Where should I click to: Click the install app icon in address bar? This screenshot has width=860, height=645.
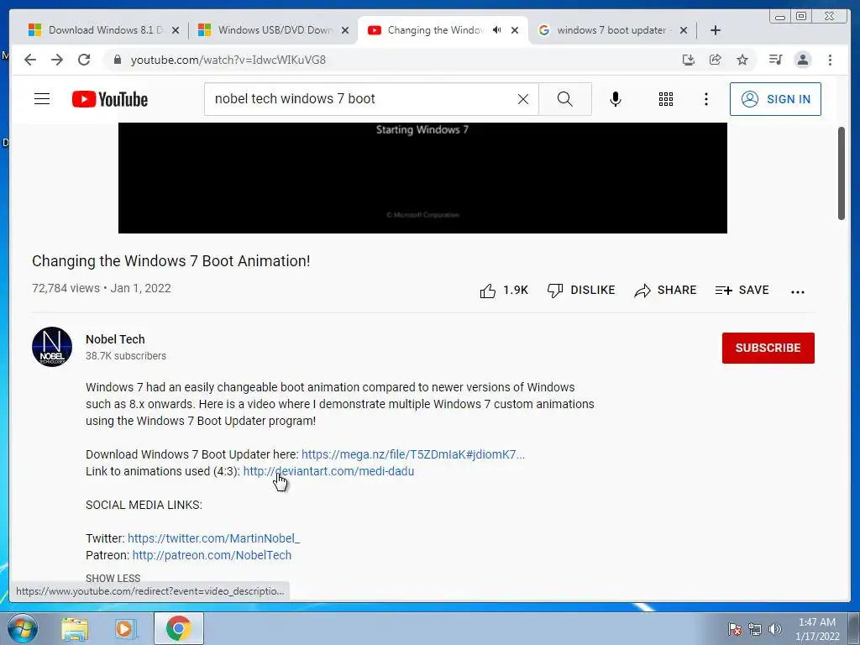689,60
